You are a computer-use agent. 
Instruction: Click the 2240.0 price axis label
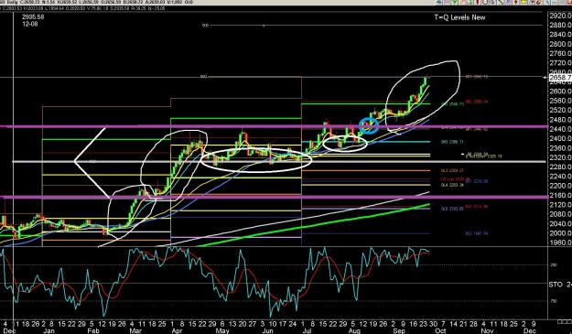[x=560, y=177]
